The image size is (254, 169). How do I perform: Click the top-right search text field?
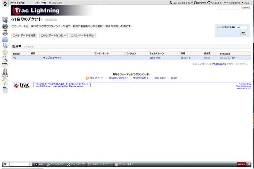(229, 7)
